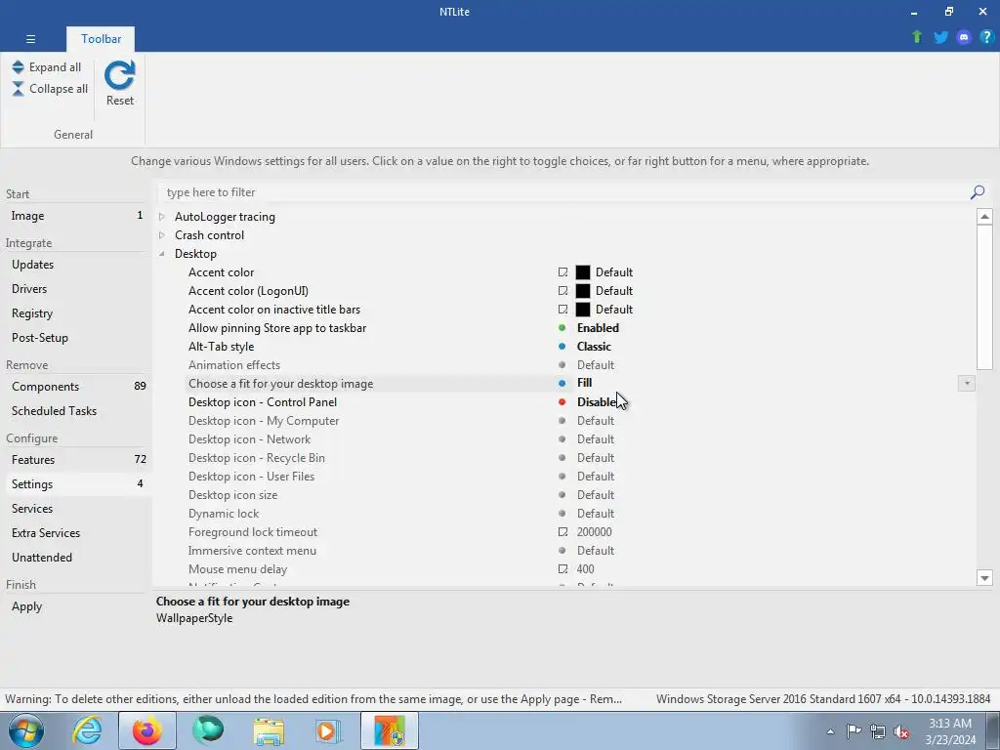Click the green update arrow icon
The image size is (1000, 750).
pyautogui.click(x=917, y=37)
